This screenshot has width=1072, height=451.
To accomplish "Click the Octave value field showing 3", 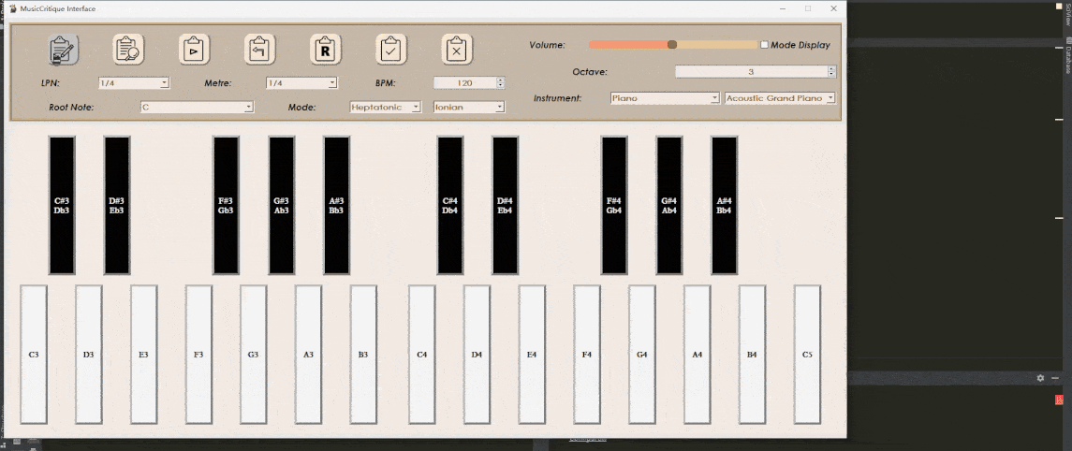I will (x=752, y=72).
